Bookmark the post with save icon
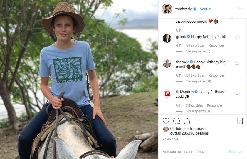 pyautogui.click(x=240, y=121)
